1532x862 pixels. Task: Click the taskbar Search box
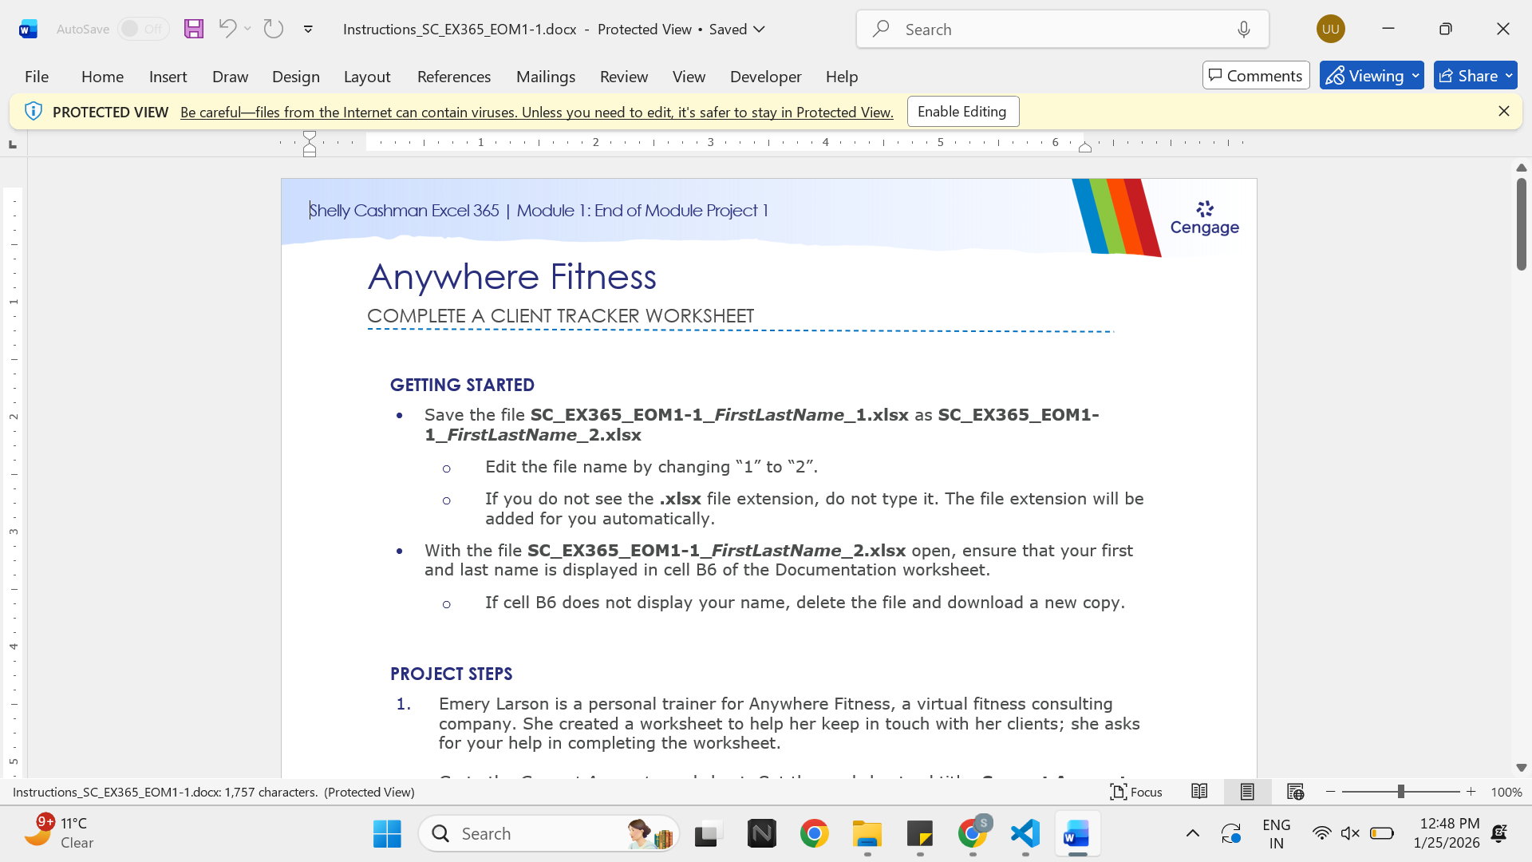coord(550,834)
